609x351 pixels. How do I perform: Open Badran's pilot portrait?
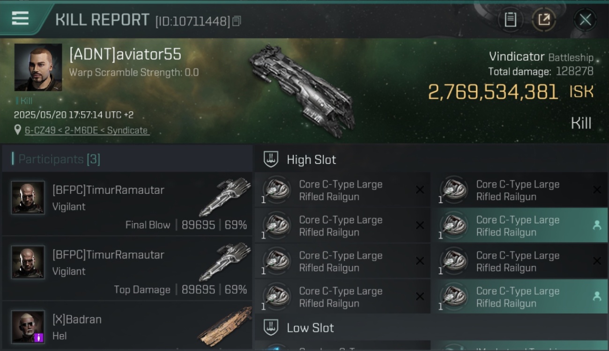[x=28, y=327]
